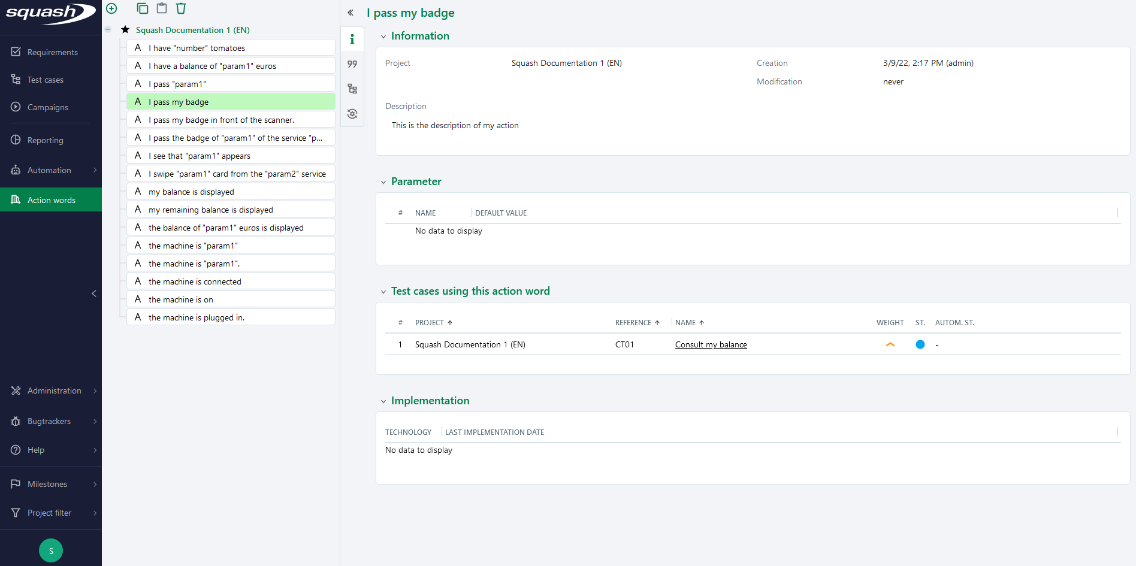Open the Help menu

[35, 450]
